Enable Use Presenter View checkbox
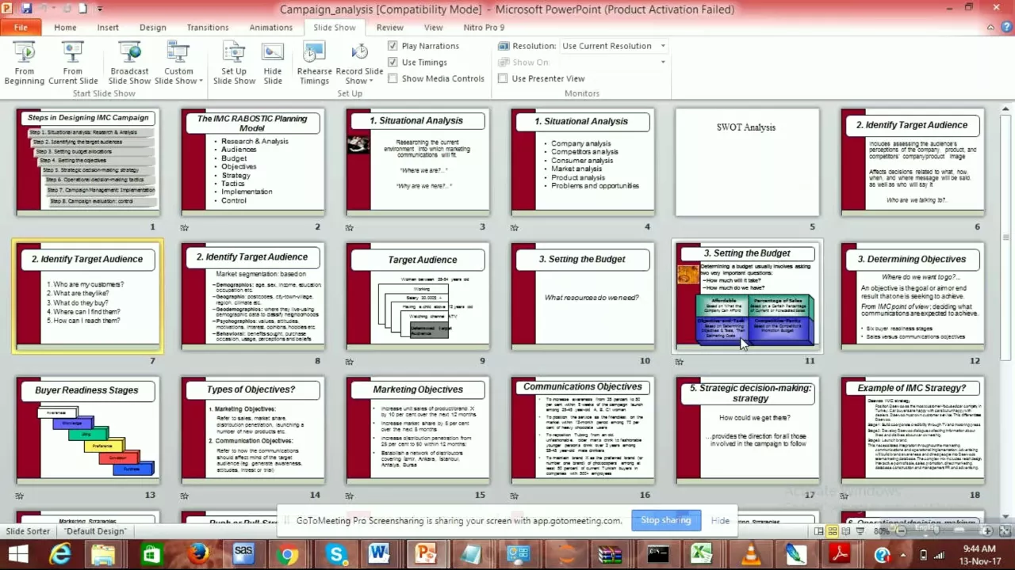Screen dimensions: 1015x570 [503, 78]
